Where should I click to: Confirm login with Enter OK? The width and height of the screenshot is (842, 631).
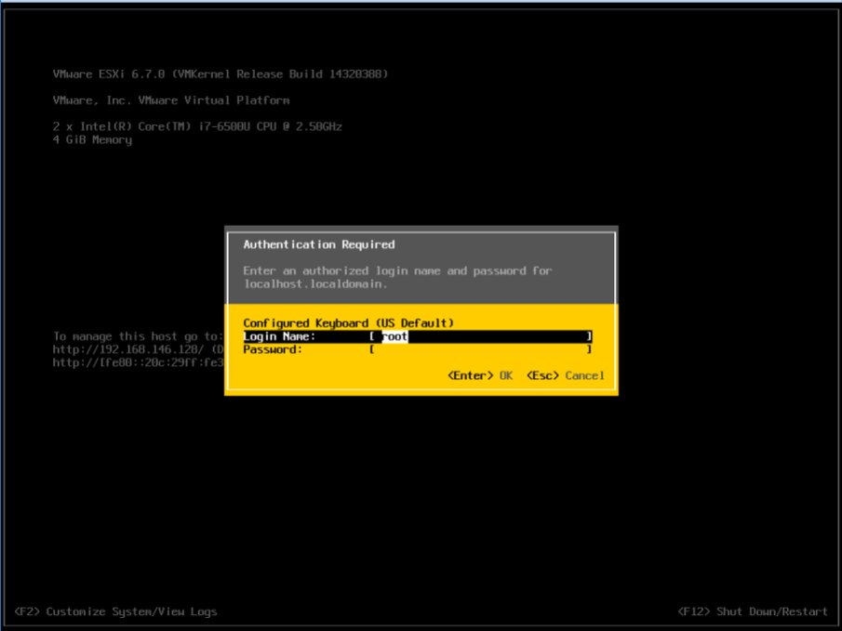[x=480, y=375]
